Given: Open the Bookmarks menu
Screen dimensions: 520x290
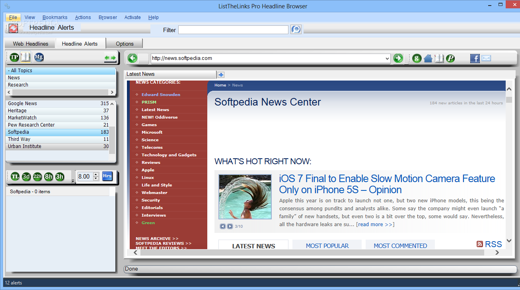Looking at the screenshot, I should [x=55, y=17].
